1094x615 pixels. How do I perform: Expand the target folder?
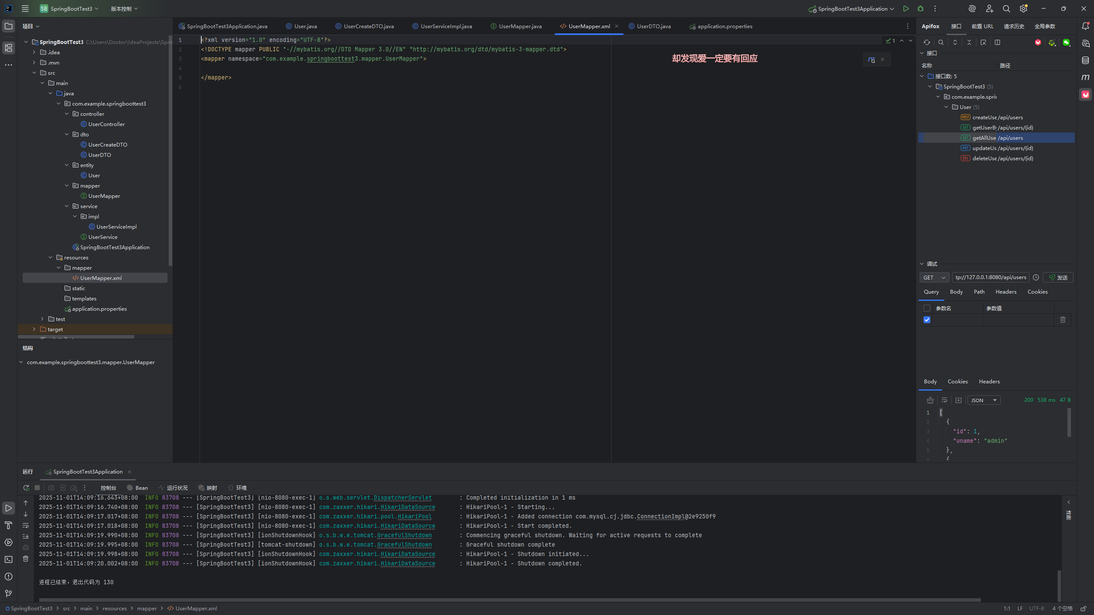(34, 329)
